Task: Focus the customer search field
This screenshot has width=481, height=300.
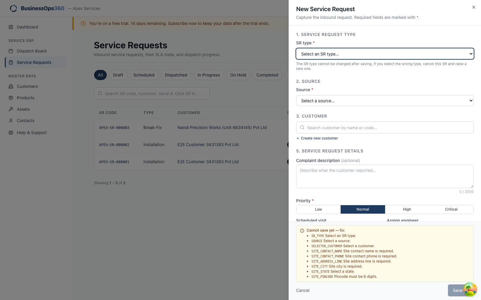Action: point(385,127)
